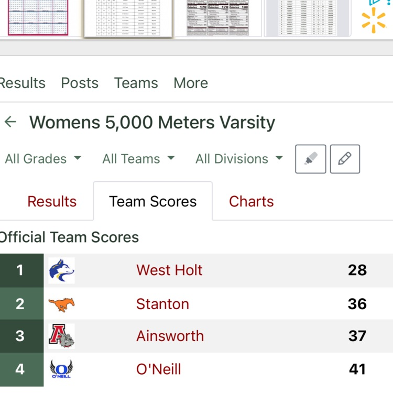Go to Teams in navigation bar

pos(136,83)
